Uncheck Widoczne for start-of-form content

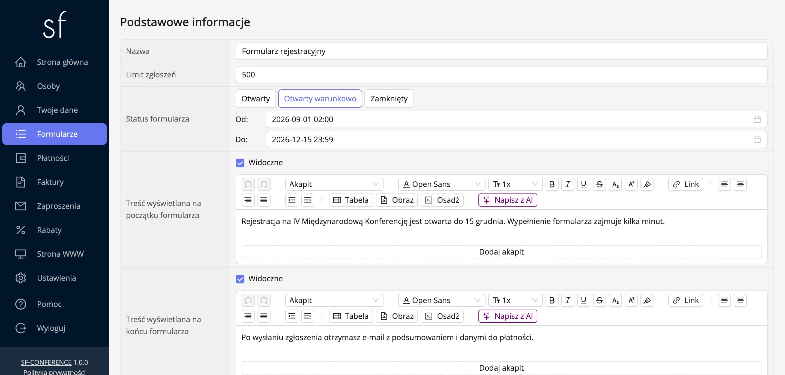[240, 163]
